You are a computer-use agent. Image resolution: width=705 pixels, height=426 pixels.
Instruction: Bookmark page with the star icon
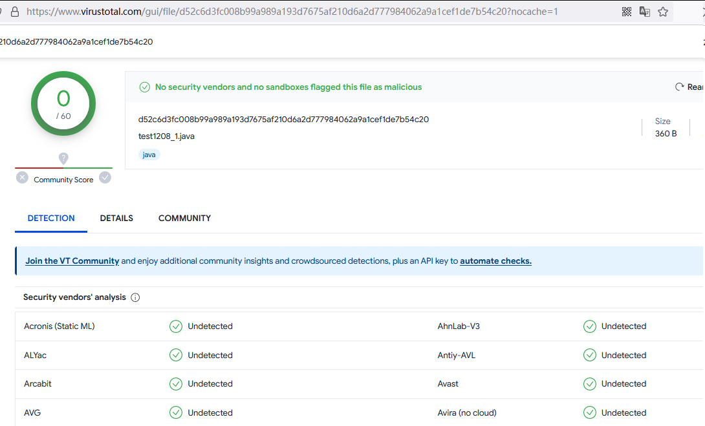click(x=663, y=12)
